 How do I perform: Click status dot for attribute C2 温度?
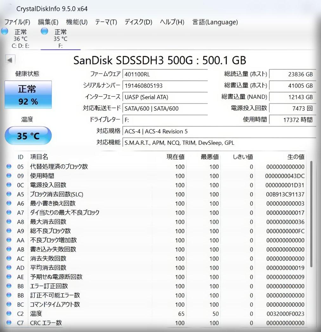pos(9,313)
